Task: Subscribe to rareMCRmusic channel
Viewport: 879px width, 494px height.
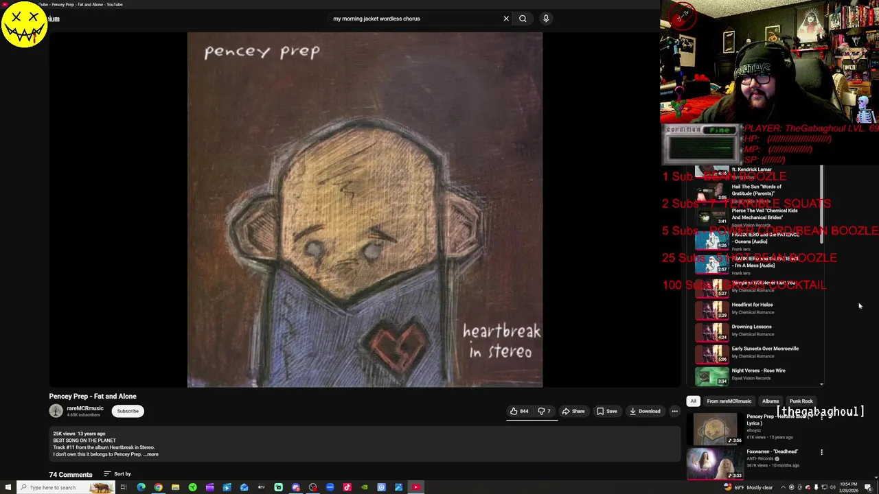Action: (128, 411)
